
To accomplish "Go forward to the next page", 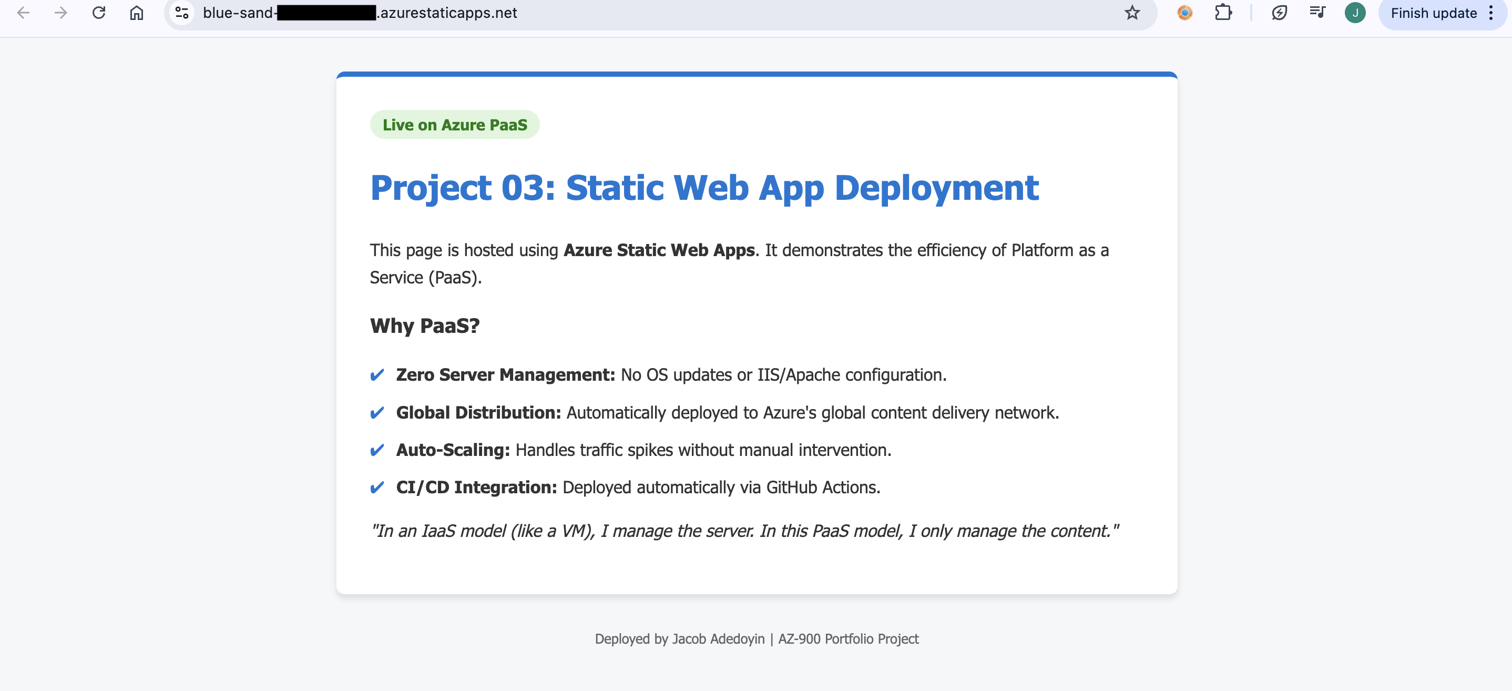I will pos(61,13).
